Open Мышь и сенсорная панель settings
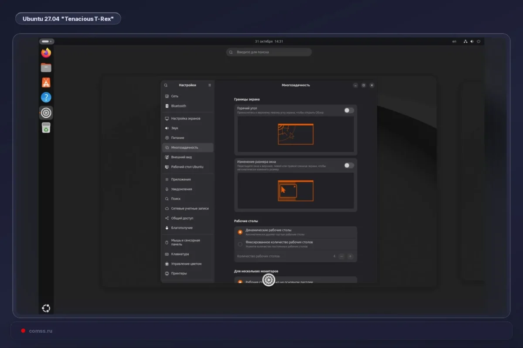This screenshot has height=348, width=523. (x=188, y=242)
